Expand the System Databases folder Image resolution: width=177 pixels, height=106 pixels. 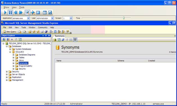[10, 49]
